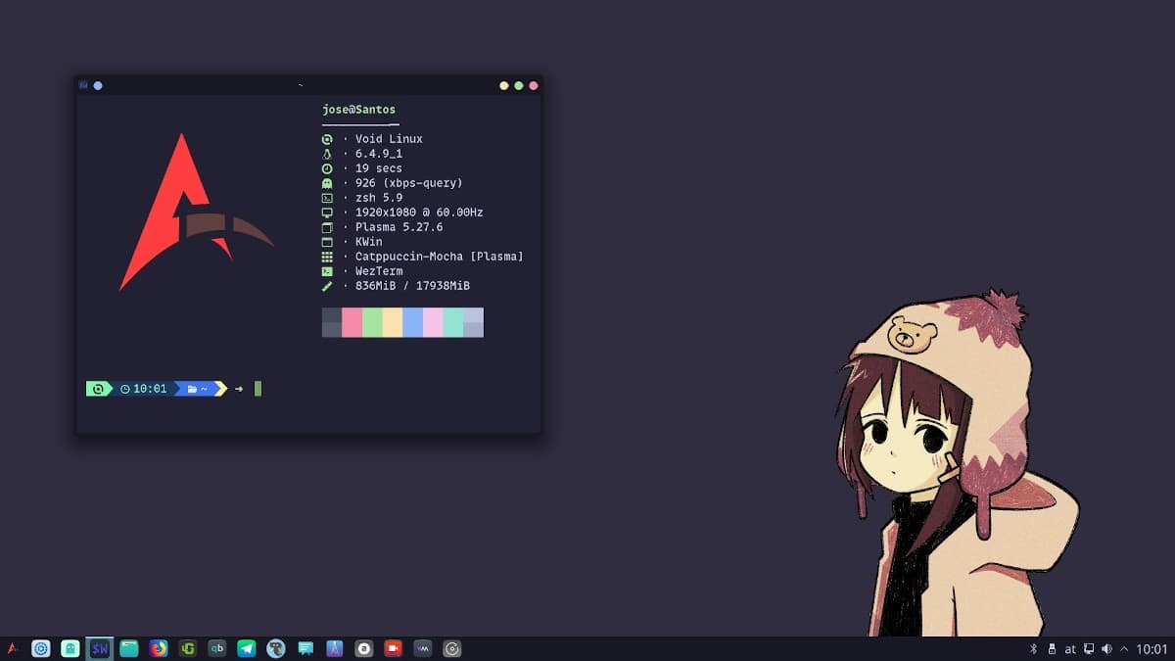Click the blue home folder prompt segment
1175x661 pixels.
click(198, 389)
